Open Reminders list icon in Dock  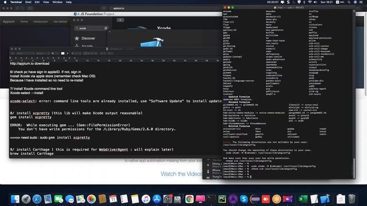click(124, 199)
